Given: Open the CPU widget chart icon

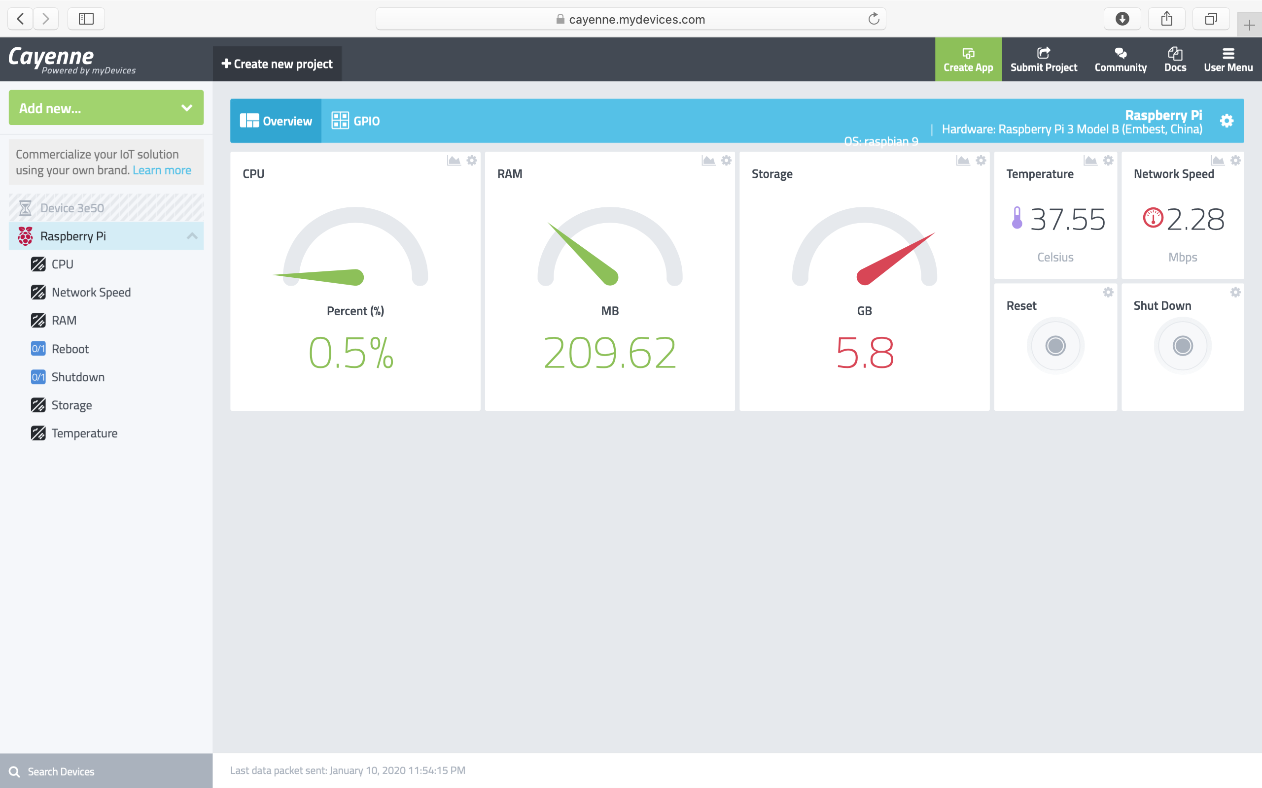Looking at the screenshot, I should [x=454, y=161].
